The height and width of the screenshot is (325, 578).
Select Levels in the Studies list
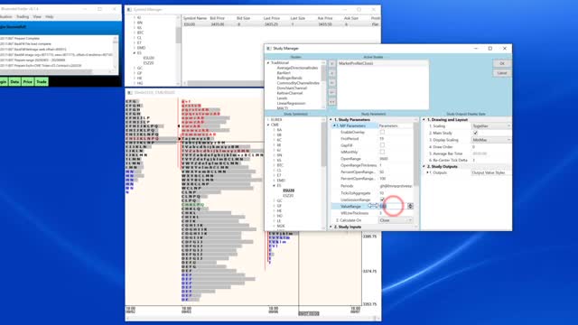click(x=282, y=98)
